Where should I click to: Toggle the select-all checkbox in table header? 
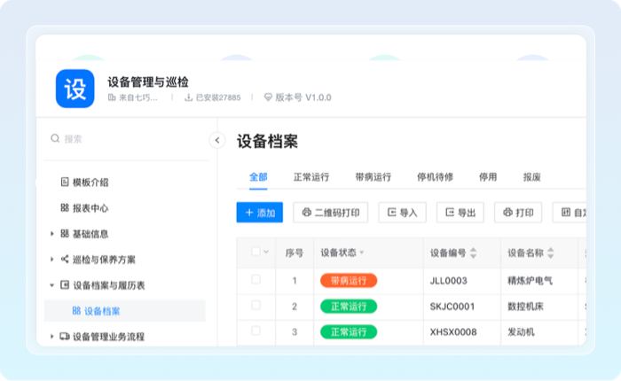click(x=255, y=253)
